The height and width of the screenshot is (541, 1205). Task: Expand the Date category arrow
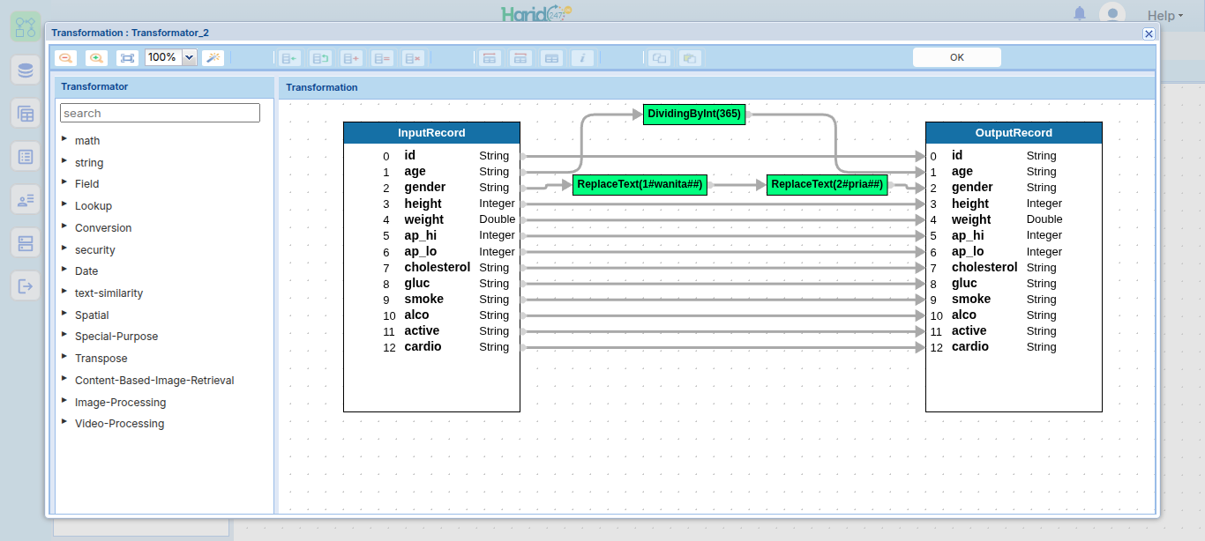[x=64, y=270]
